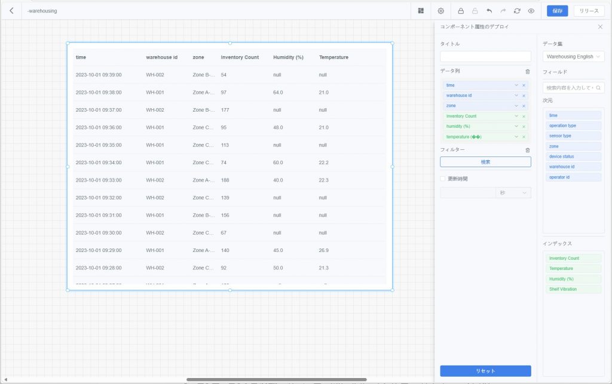
Task: Click the refresh icon in toolbar
Action: (x=517, y=11)
